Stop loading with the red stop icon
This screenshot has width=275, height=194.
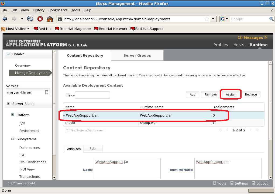click(40, 19)
